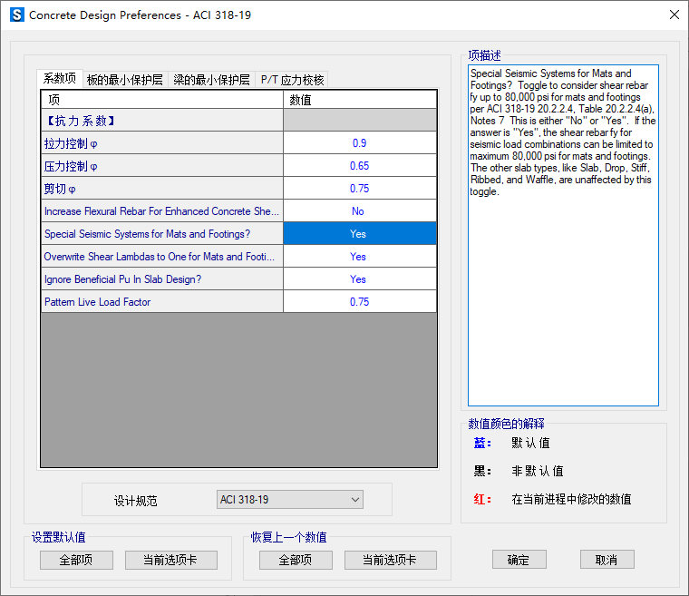Image resolution: width=689 pixels, height=596 pixels.
Task: Click 全部项 under 设置默认值
Action: pos(77,561)
